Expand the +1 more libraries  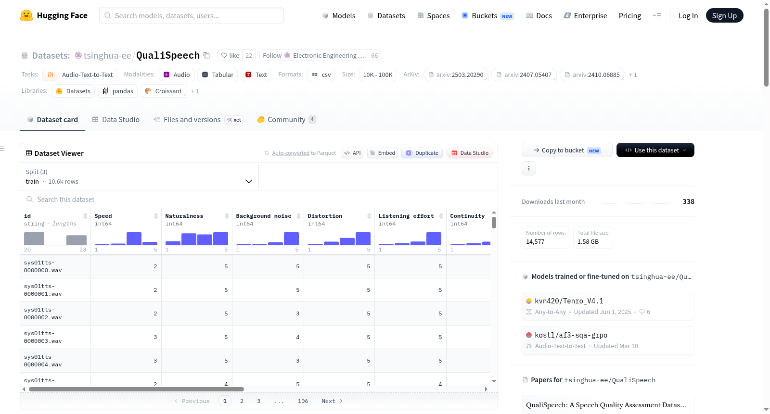[194, 91]
